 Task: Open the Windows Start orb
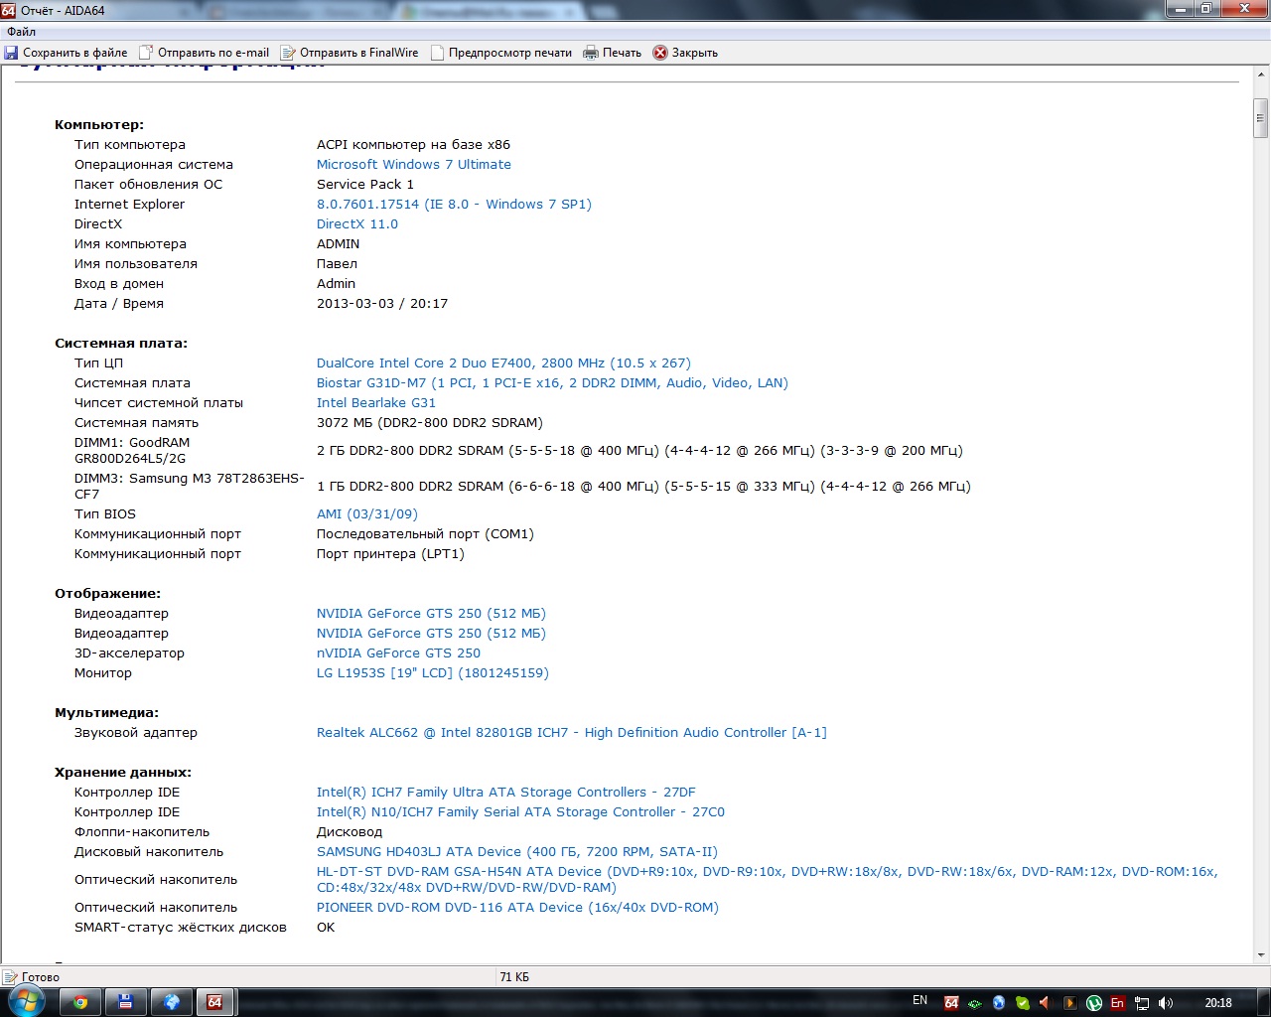coord(27,1002)
